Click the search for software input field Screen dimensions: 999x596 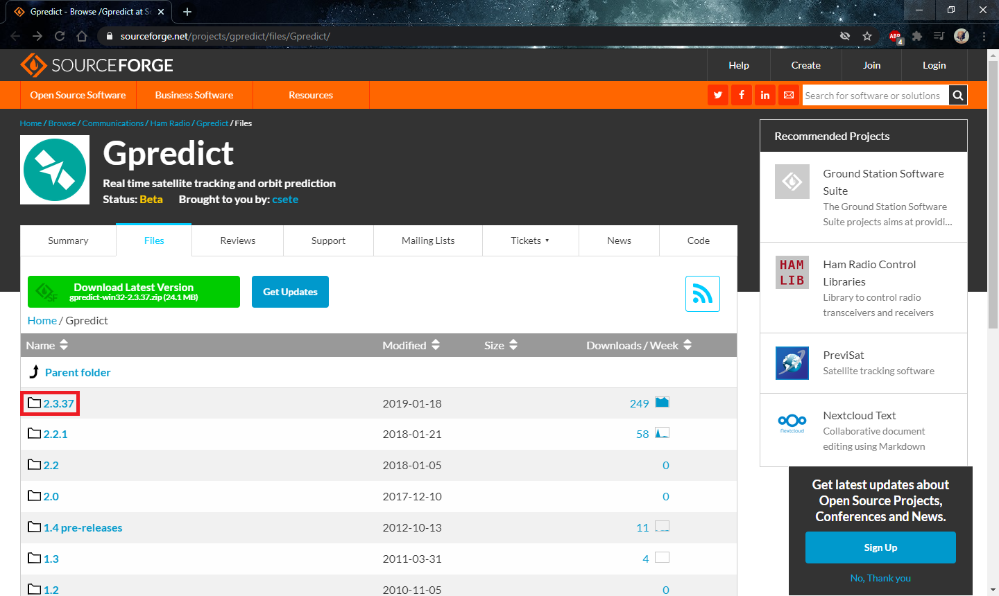point(875,96)
